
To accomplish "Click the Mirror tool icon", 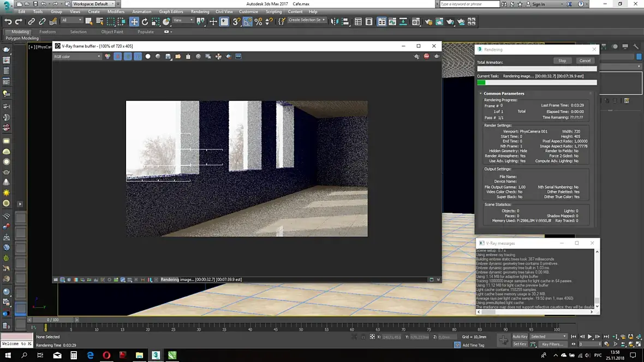I will pos(335,22).
